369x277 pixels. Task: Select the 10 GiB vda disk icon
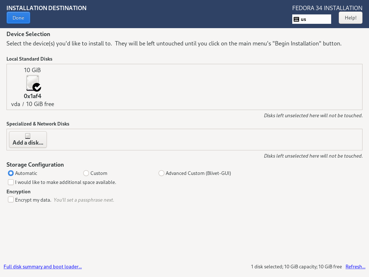click(33, 83)
